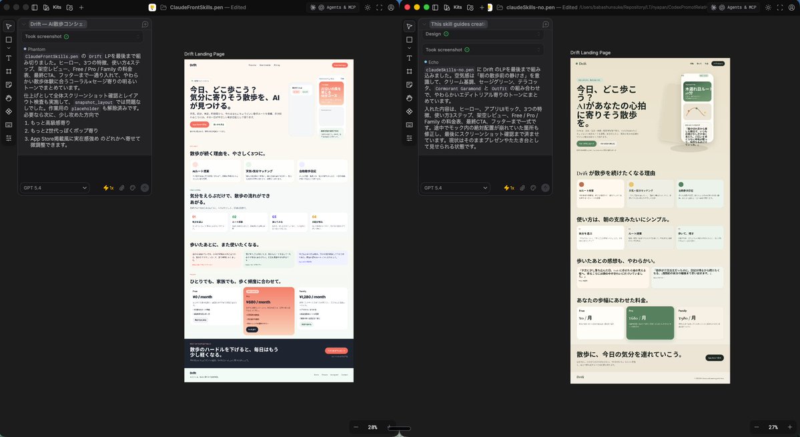Viewport: 800px width, 437px height.
Task: Expand the 'Design' step in claudeSkills-no chat
Action: pos(482,34)
